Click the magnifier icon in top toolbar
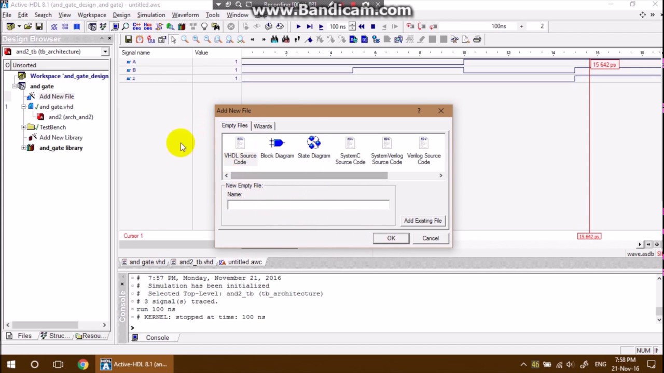Screen dimensions: 664x373 126,26
